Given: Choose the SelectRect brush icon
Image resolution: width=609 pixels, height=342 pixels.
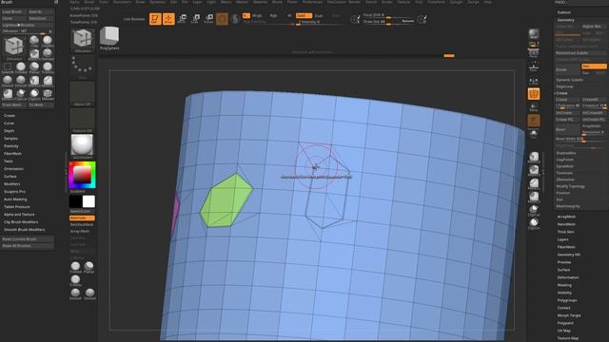Looking at the screenshot, I should pos(8,67).
